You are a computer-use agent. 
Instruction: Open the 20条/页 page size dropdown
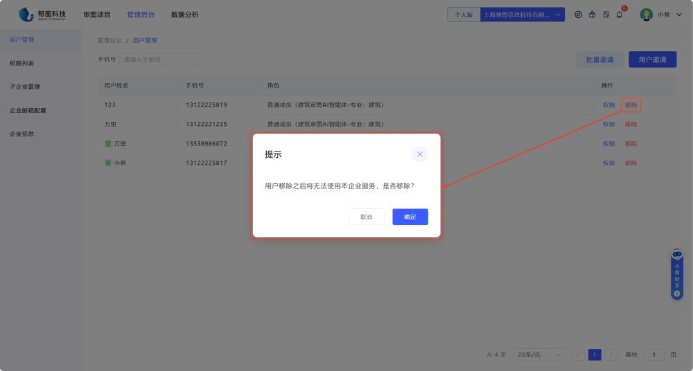[539, 354]
